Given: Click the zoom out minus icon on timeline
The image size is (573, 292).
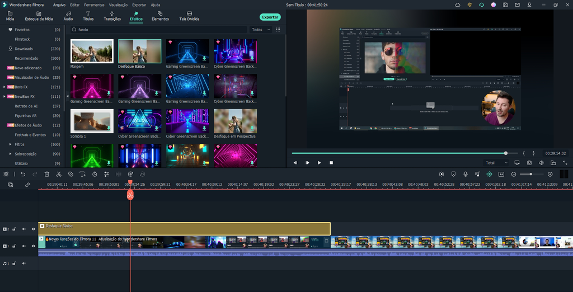Looking at the screenshot, I should click(514, 175).
